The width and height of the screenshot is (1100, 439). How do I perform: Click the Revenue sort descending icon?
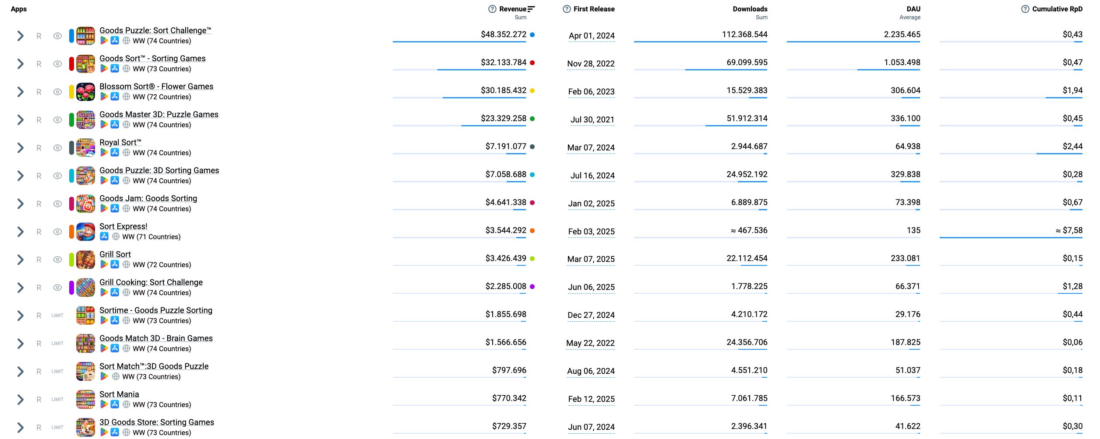point(531,9)
